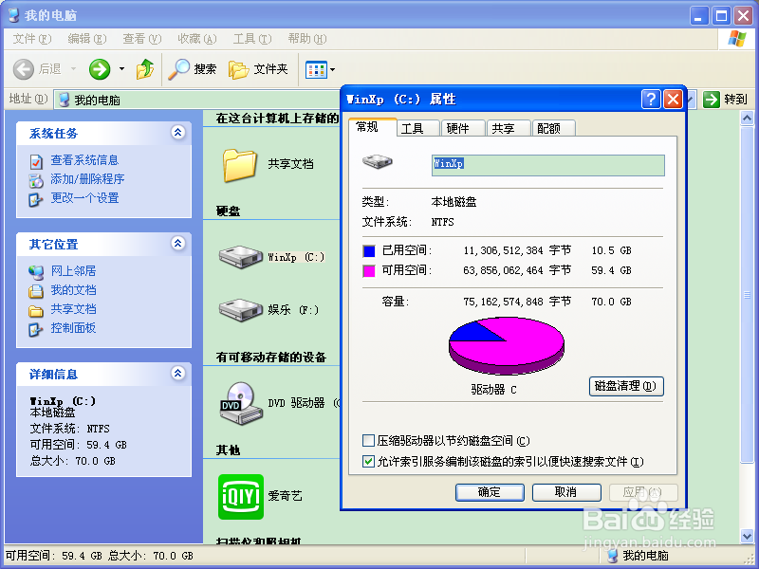Switch to the 硬件 tab

click(x=462, y=127)
